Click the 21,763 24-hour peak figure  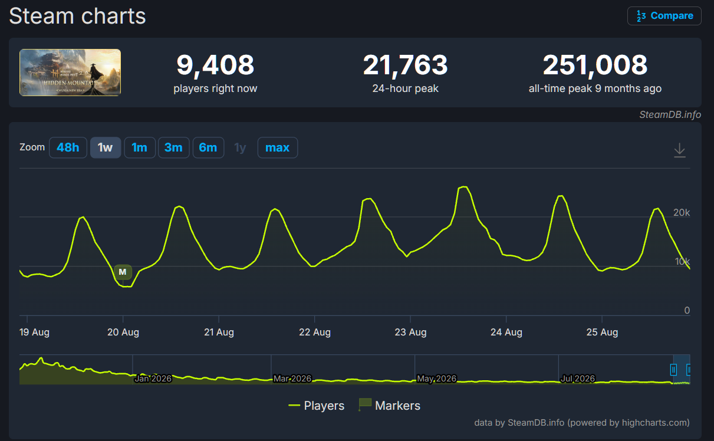point(406,65)
